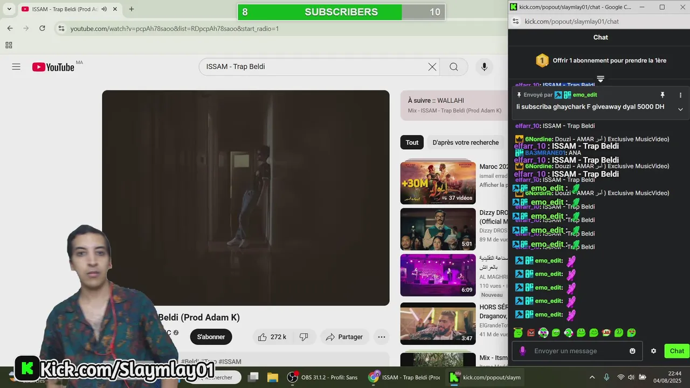Viewport: 690px width, 388px height.
Task: Subscribe with the S'abonner button
Action: [211, 337]
